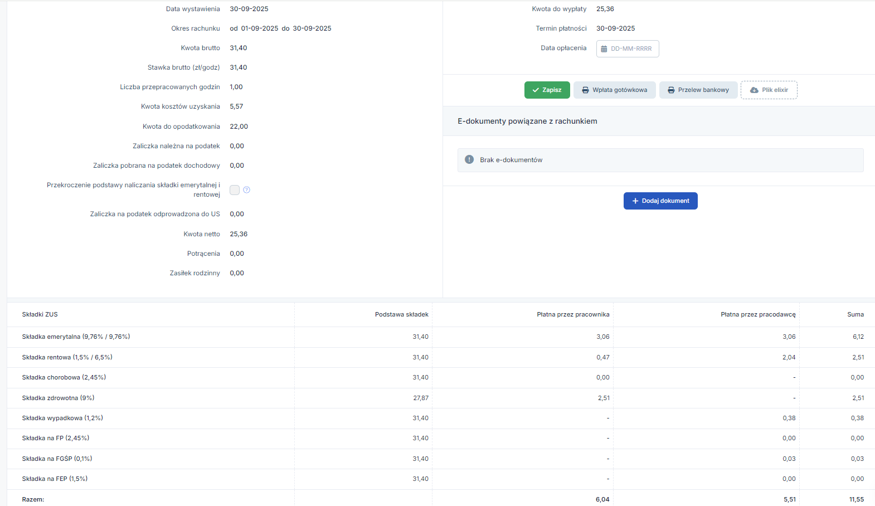
Task: Select the Składka zdrowotna (9%) row label
Action: (x=58, y=398)
